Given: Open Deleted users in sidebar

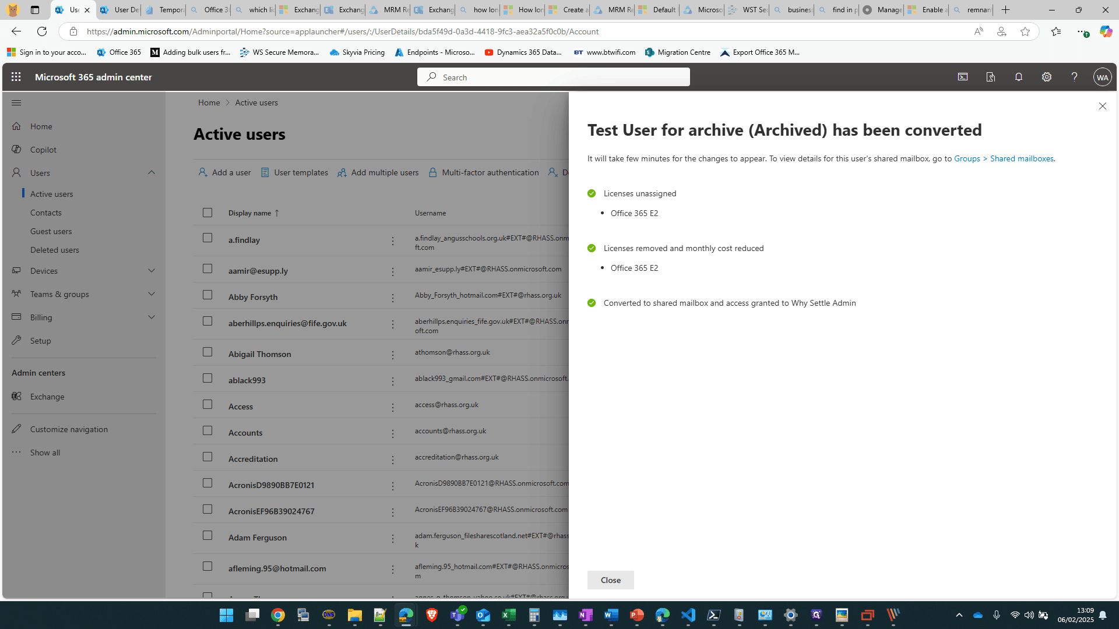Looking at the screenshot, I should click(55, 250).
